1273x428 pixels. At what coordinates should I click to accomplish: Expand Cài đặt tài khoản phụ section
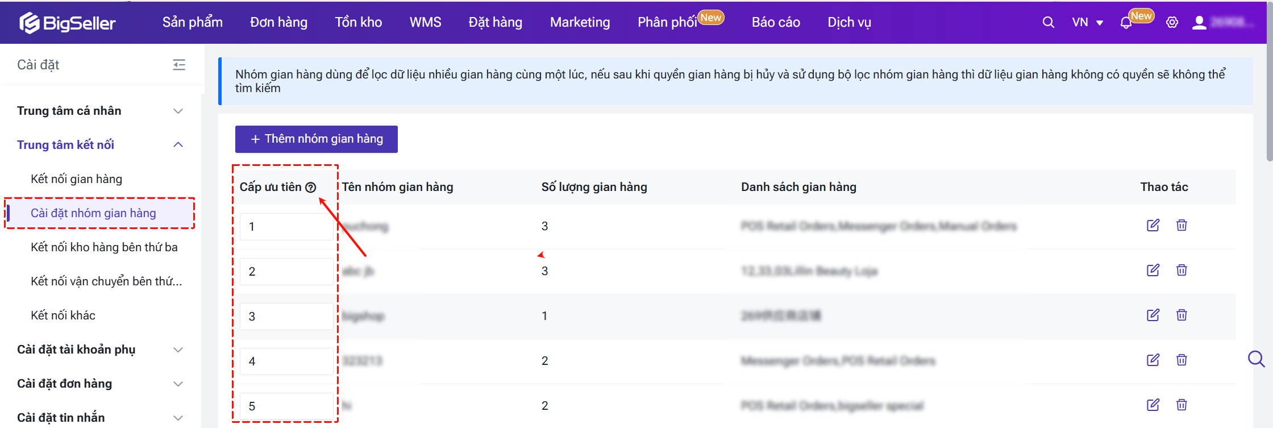click(178, 350)
